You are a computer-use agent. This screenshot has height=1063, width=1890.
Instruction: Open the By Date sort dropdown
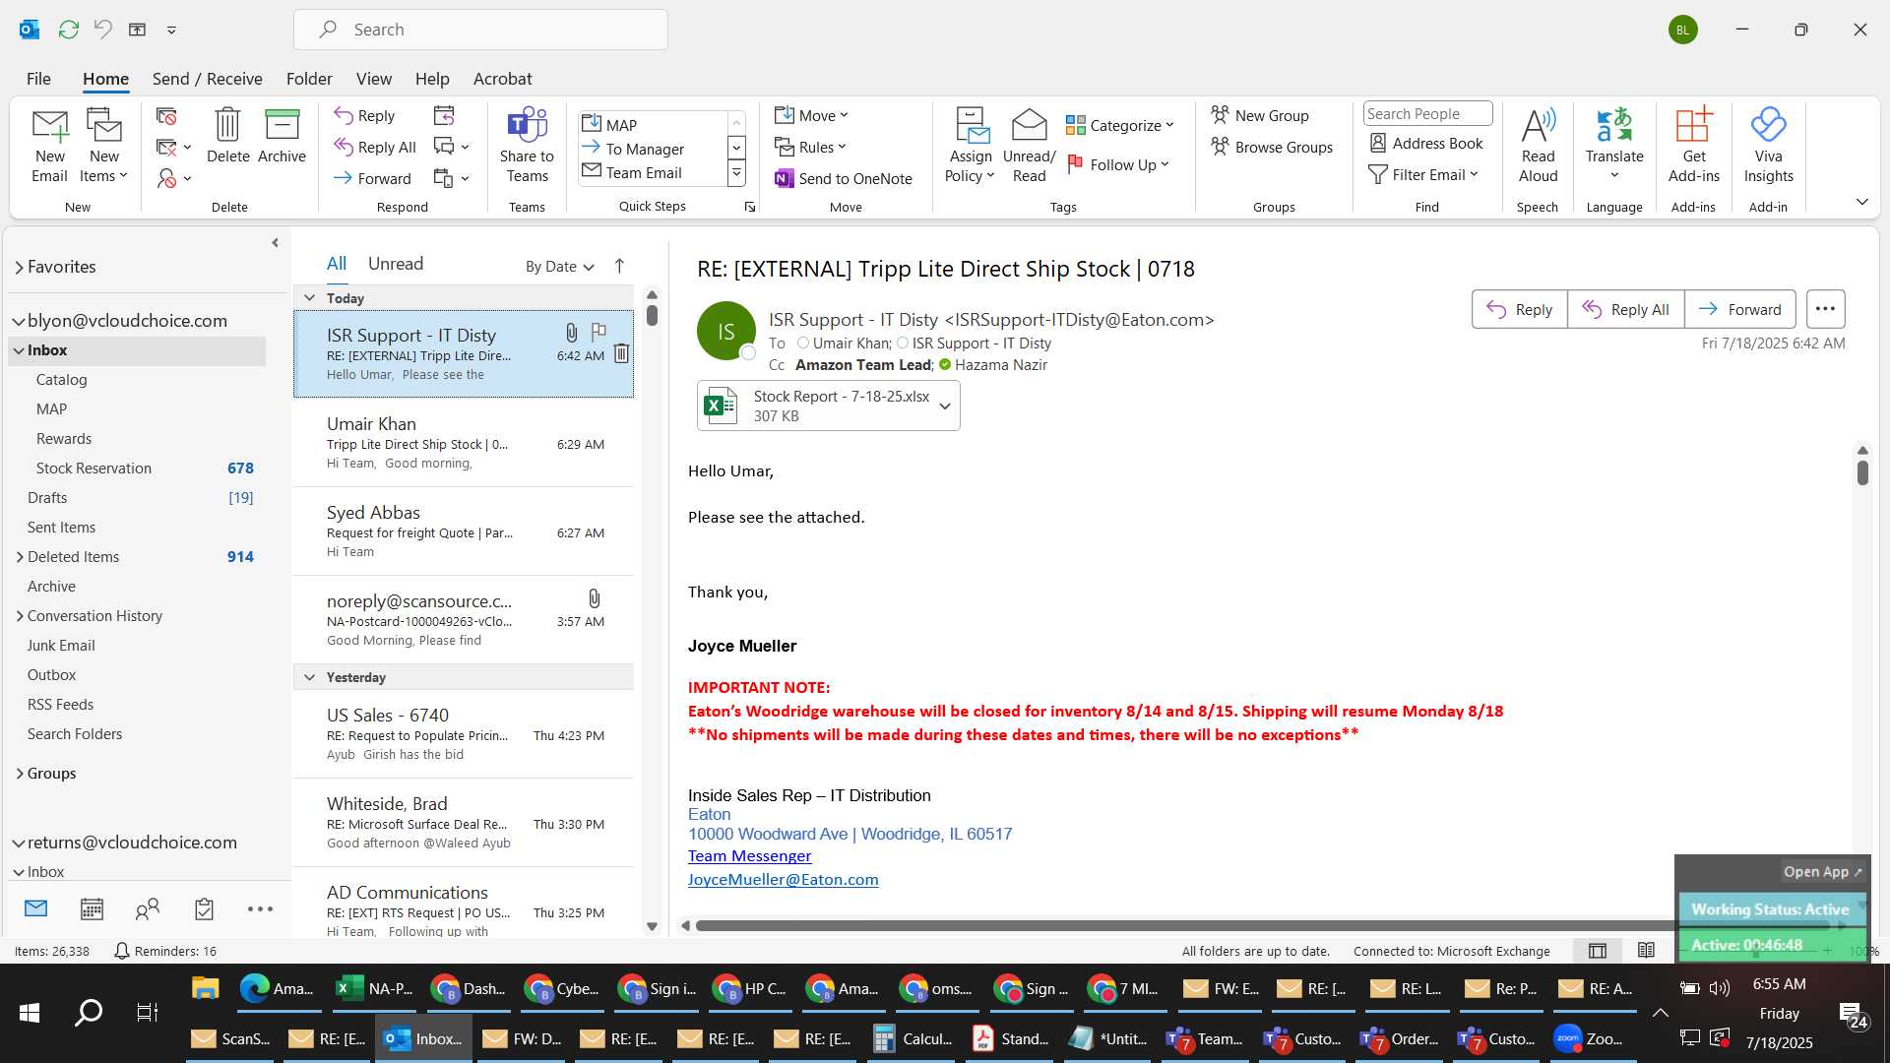click(560, 267)
